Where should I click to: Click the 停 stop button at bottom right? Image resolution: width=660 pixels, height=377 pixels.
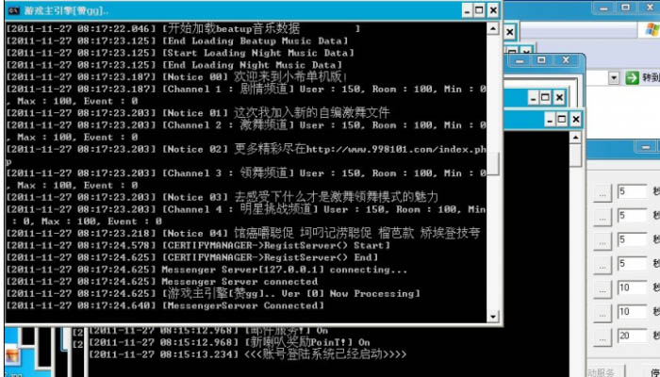649,368
